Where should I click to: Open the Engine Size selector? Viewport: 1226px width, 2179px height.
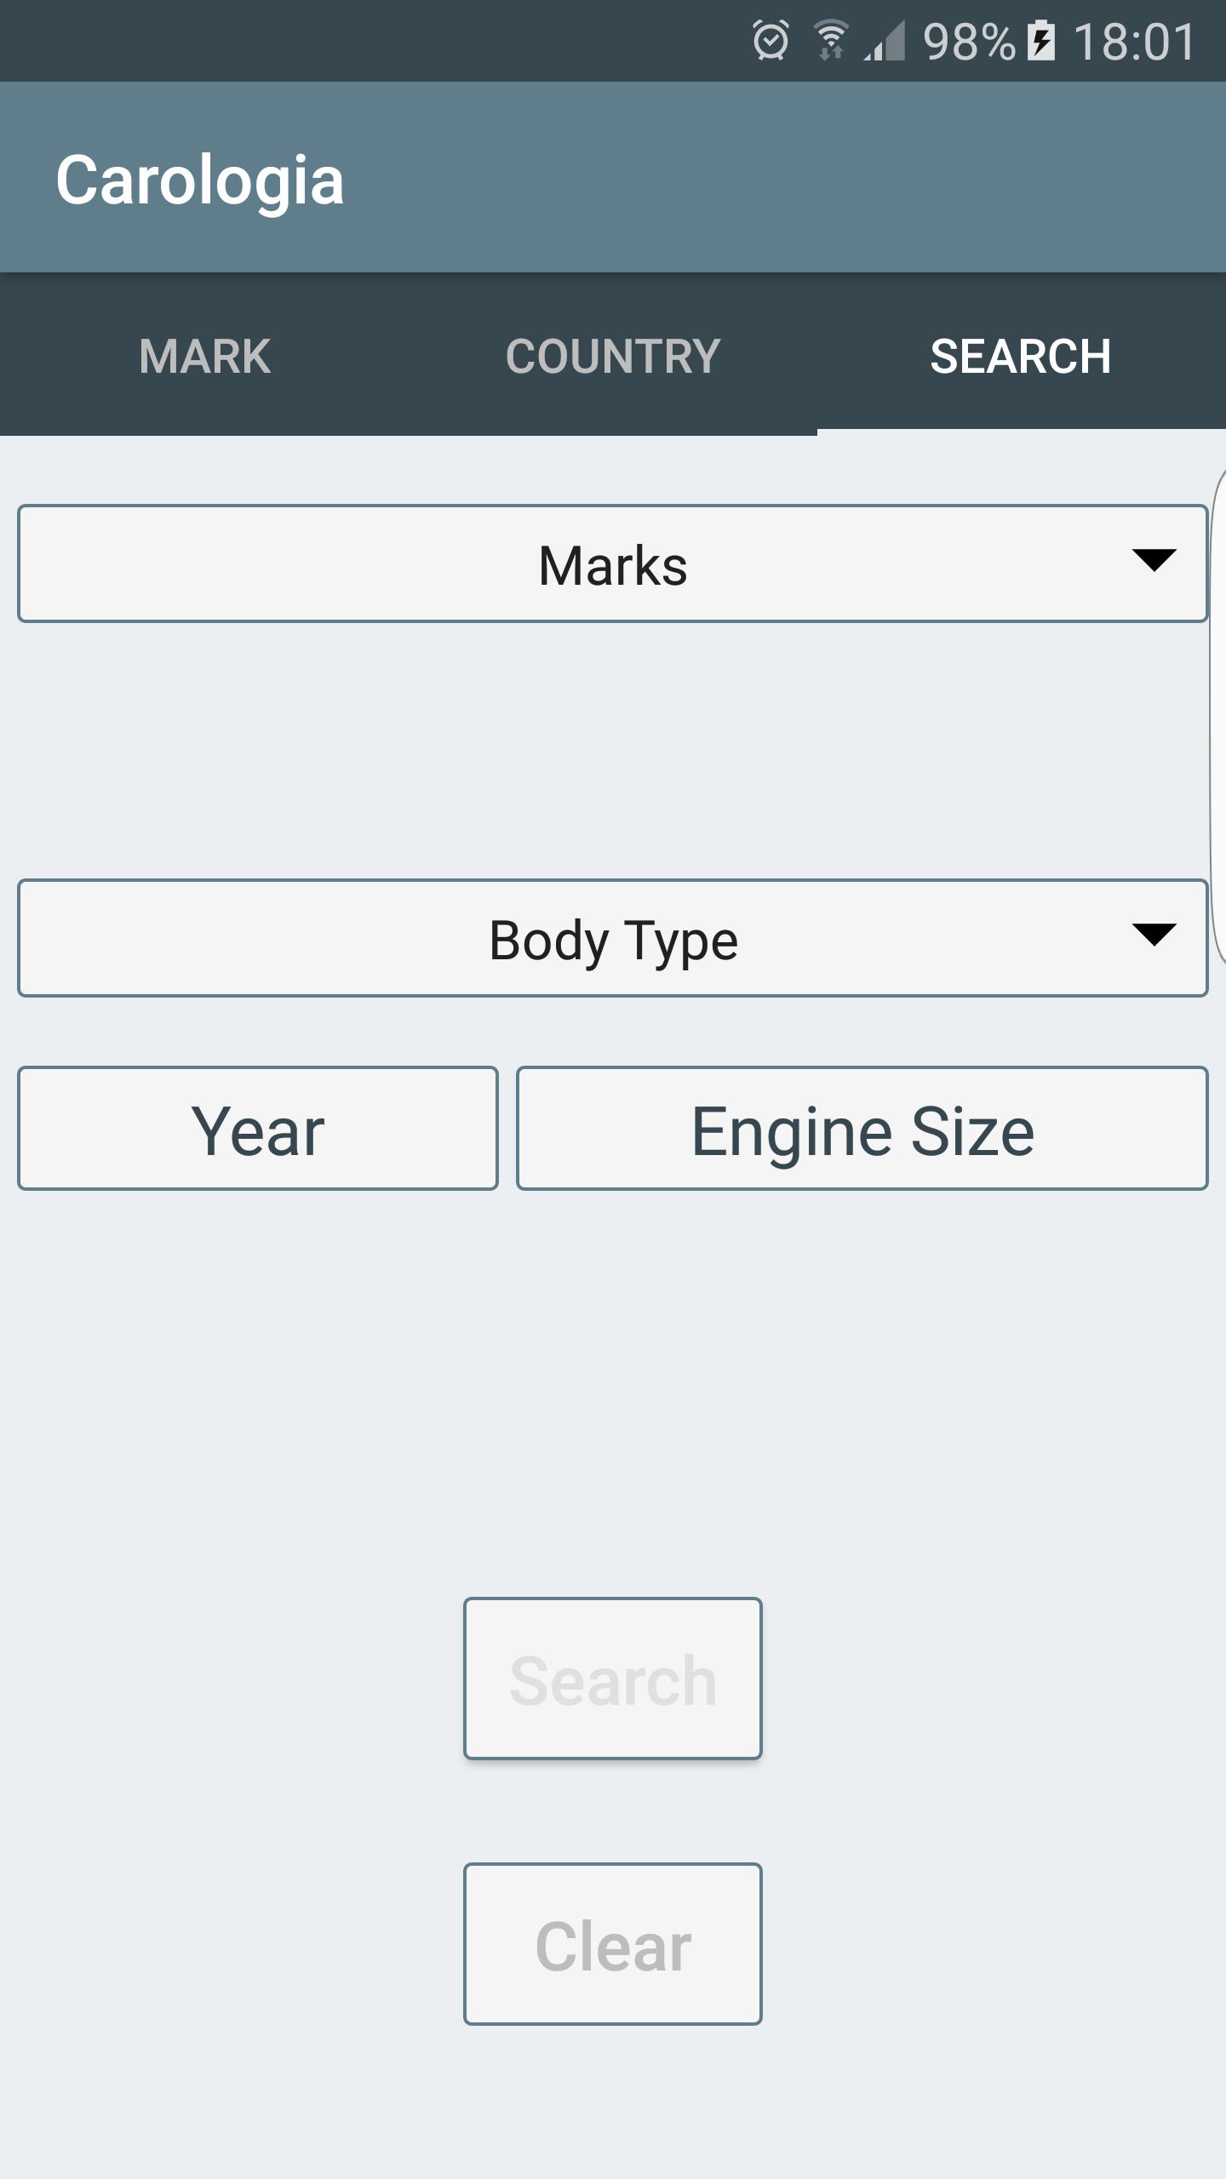pyautogui.click(x=862, y=1129)
